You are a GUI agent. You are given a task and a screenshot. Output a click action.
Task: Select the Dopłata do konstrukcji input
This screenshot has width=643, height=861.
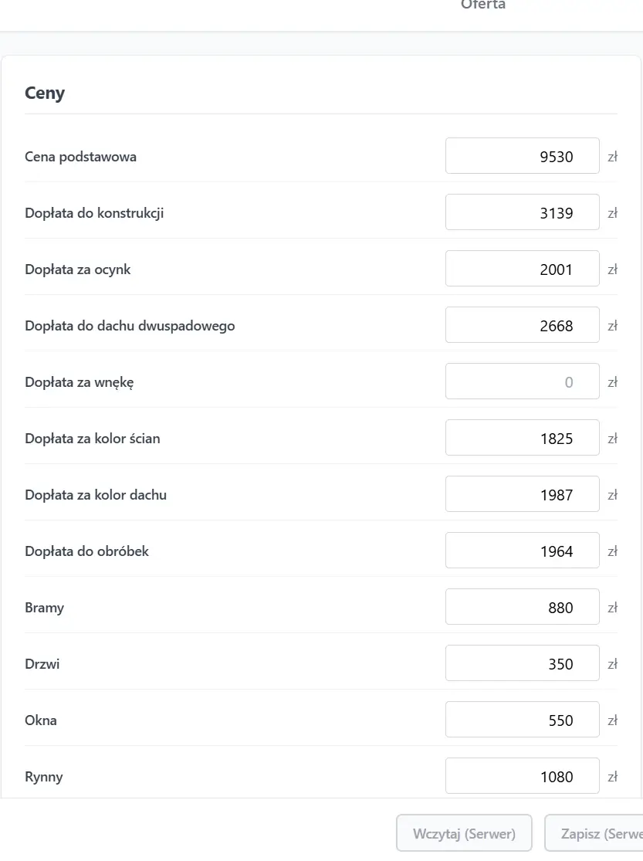coord(523,212)
